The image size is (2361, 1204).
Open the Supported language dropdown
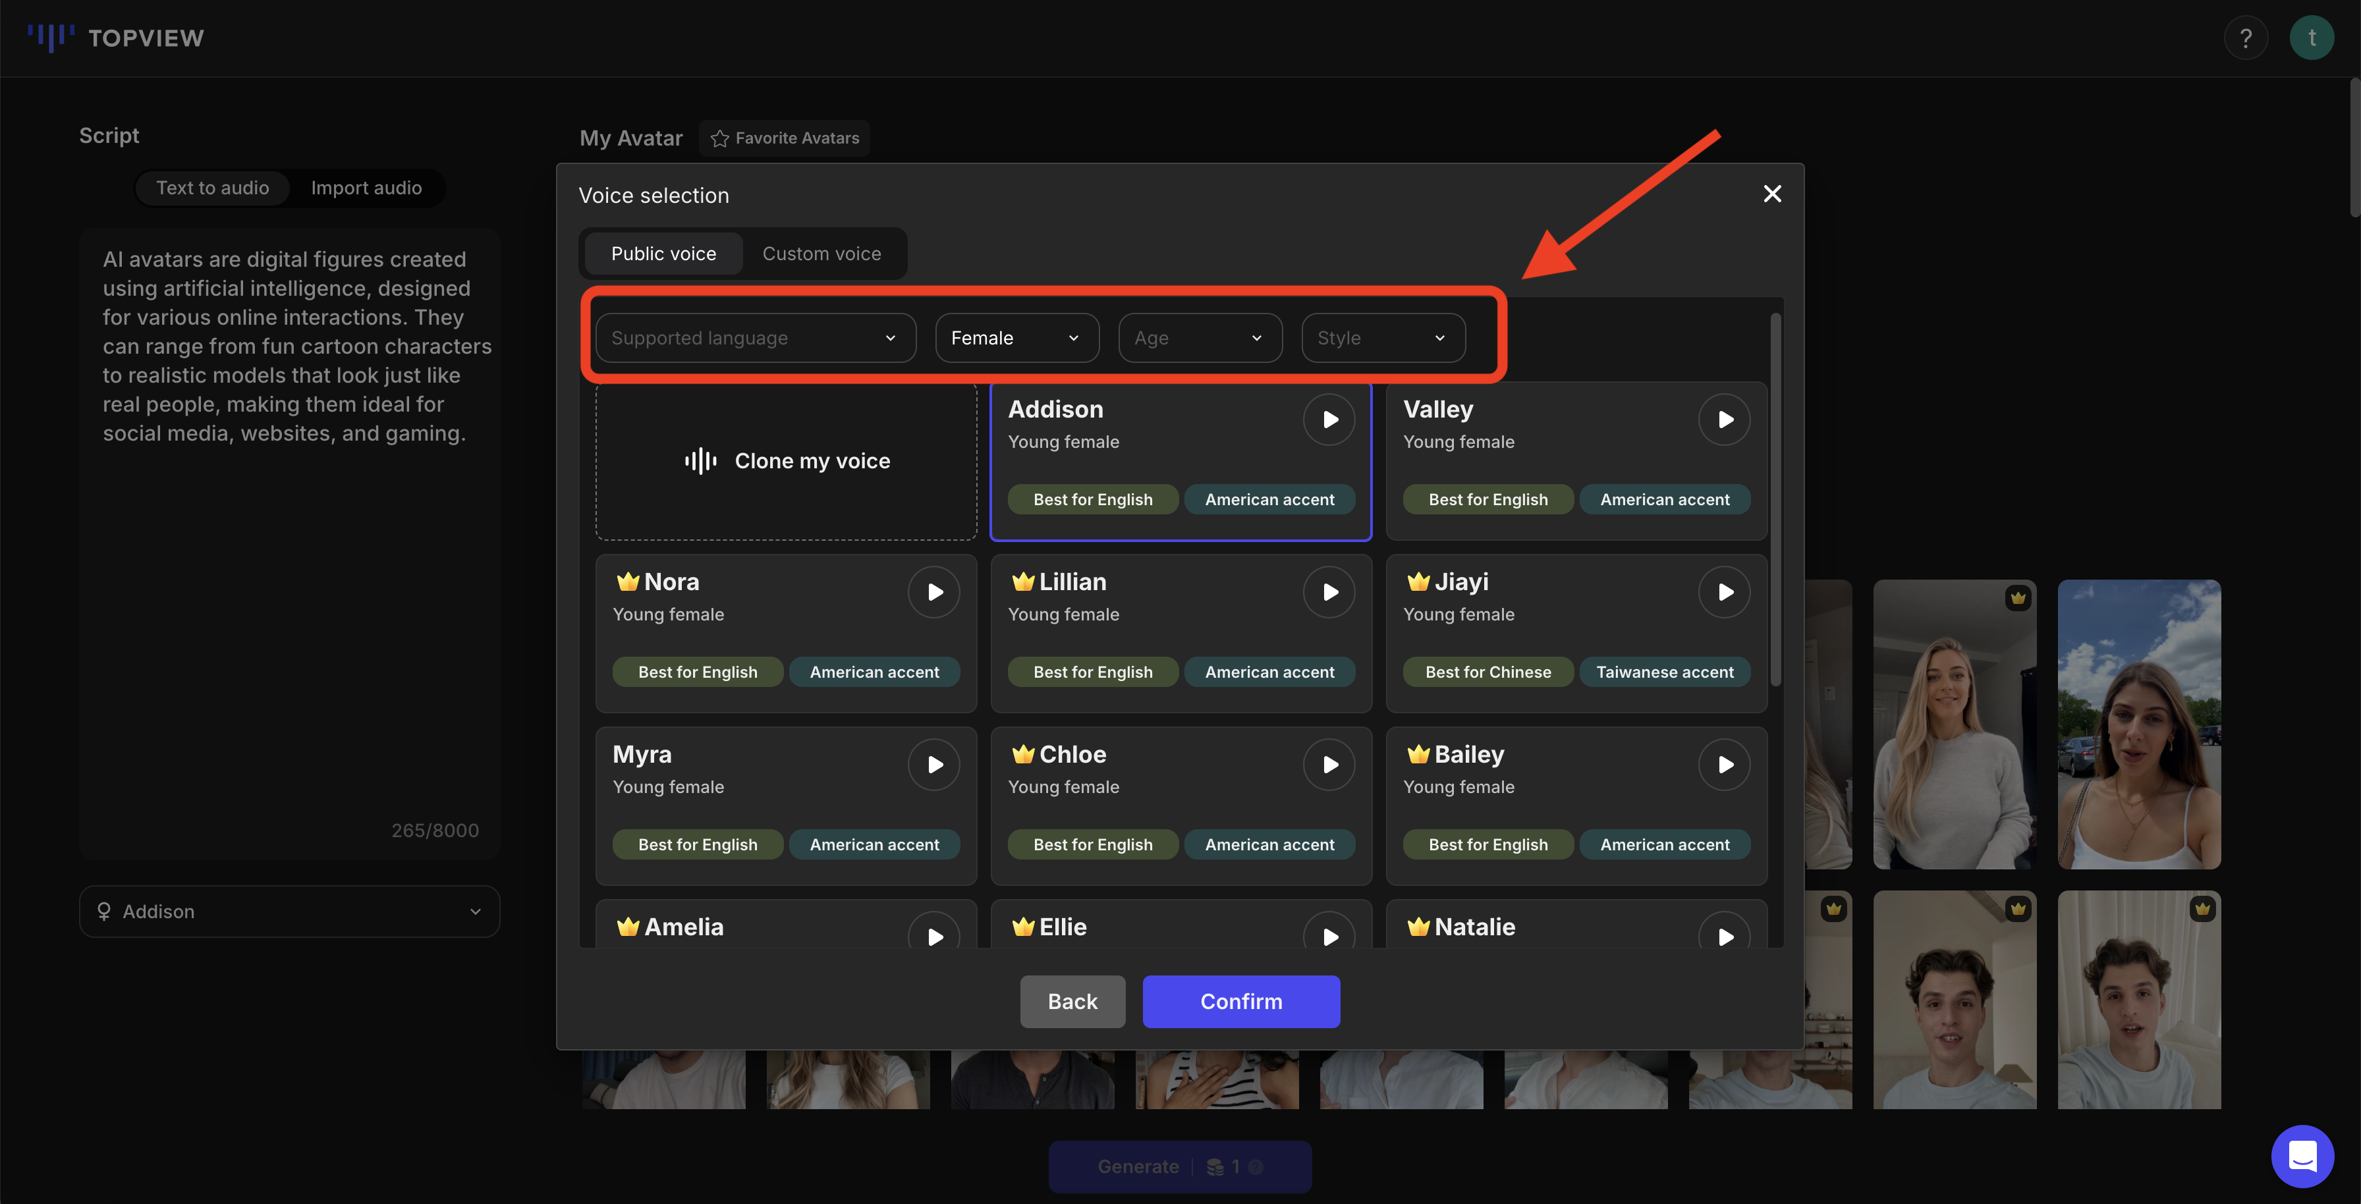755,338
